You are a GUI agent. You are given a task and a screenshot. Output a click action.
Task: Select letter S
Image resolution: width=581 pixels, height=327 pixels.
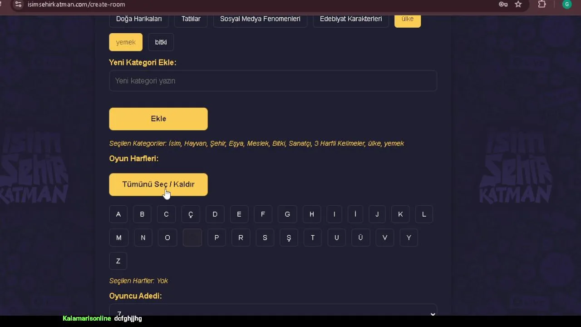point(265,238)
